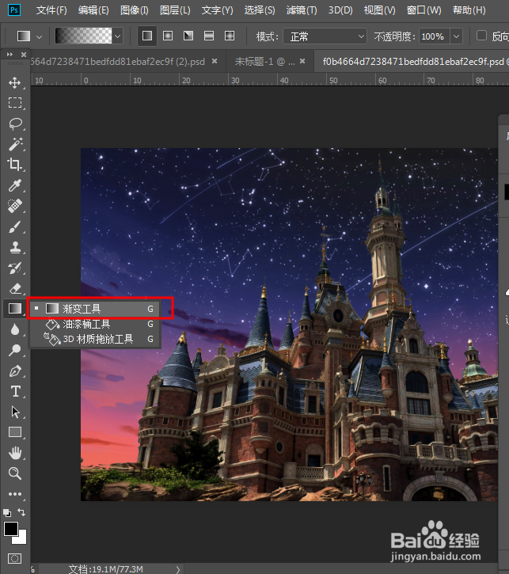Close the (2).psd document tab

(215, 61)
